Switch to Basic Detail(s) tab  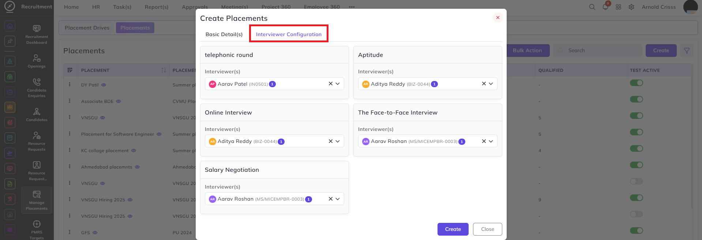tap(224, 34)
